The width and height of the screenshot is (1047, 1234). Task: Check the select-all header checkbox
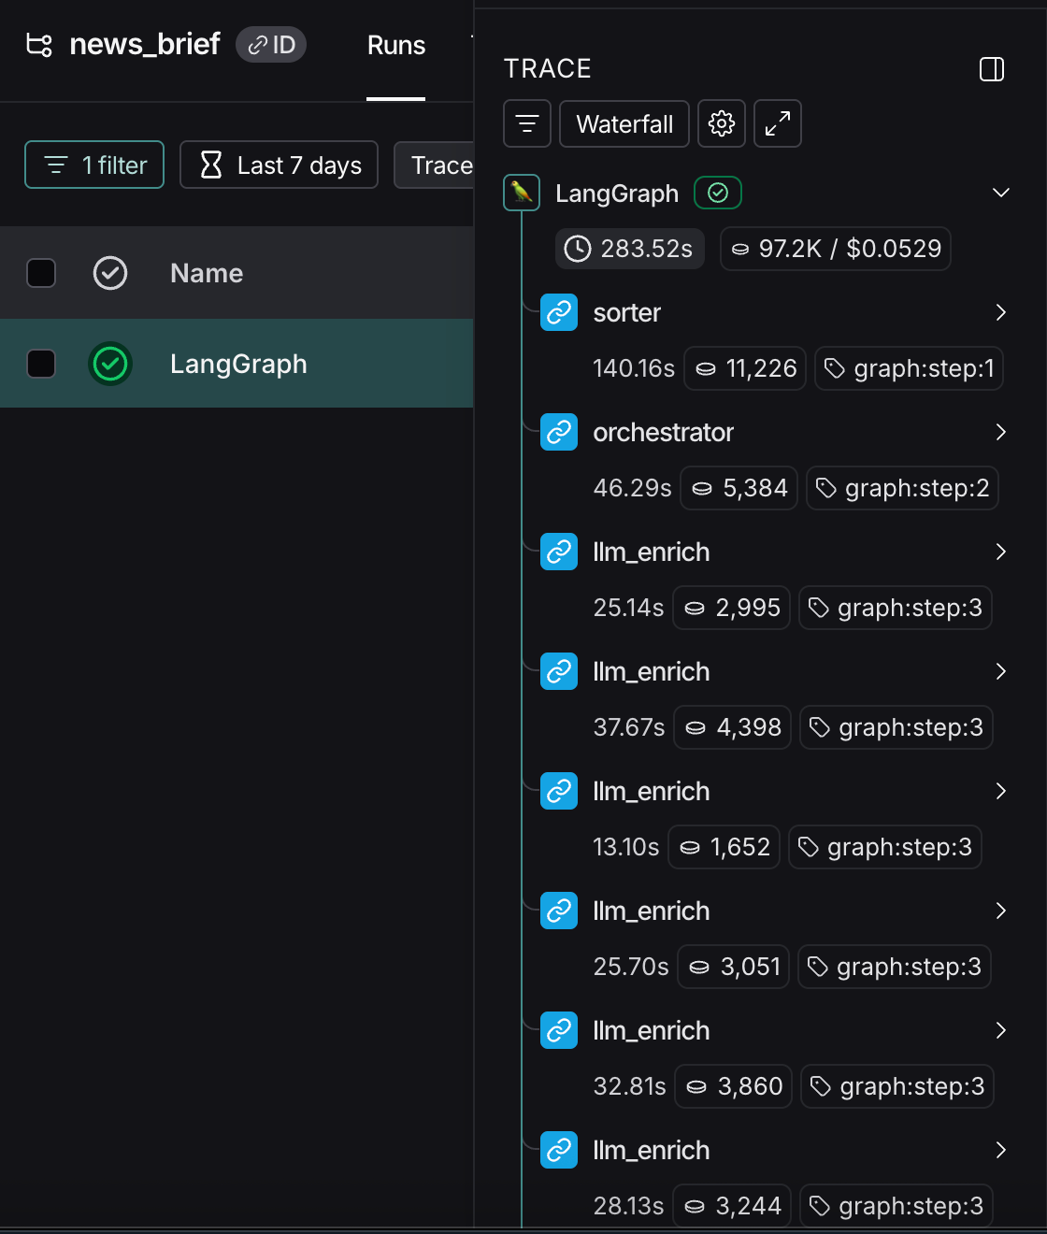pos(41,273)
